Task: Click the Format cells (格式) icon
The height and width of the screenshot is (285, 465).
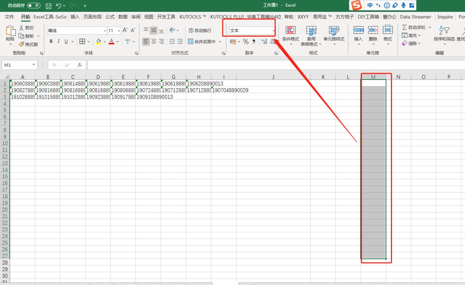Action: [388, 30]
